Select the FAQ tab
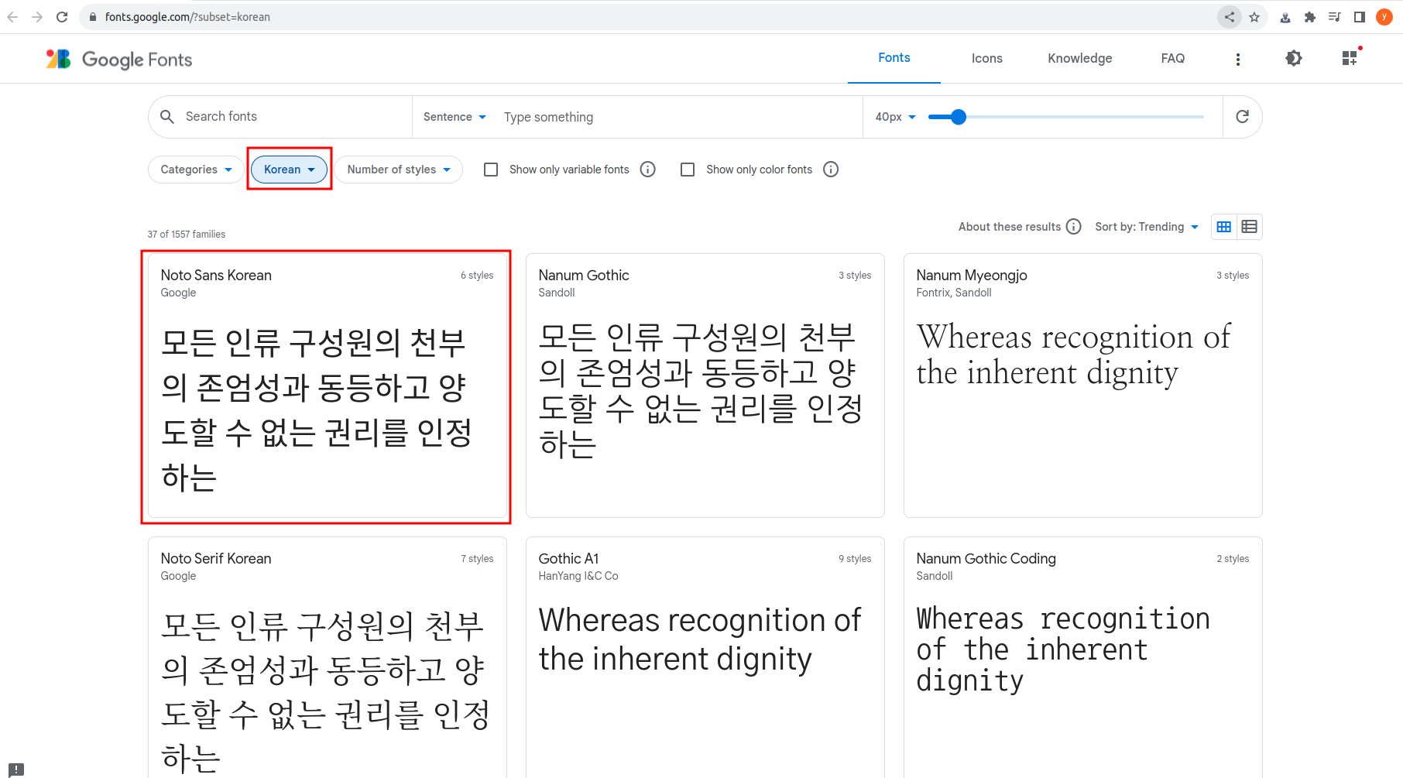The image size is (1403, 778). 1173,58
